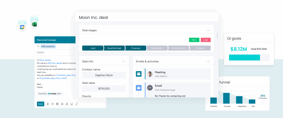Screen dimensions: 283x118
Task: Toggle bold formatting in email toolbar
Action: [57, 104]
